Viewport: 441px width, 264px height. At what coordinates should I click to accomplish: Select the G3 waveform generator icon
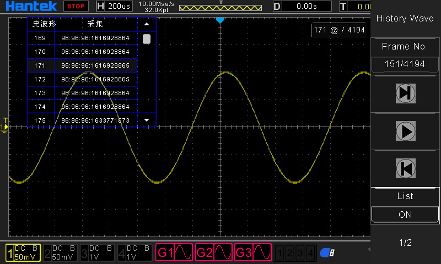pyautogui.click(x=253, y=252)
